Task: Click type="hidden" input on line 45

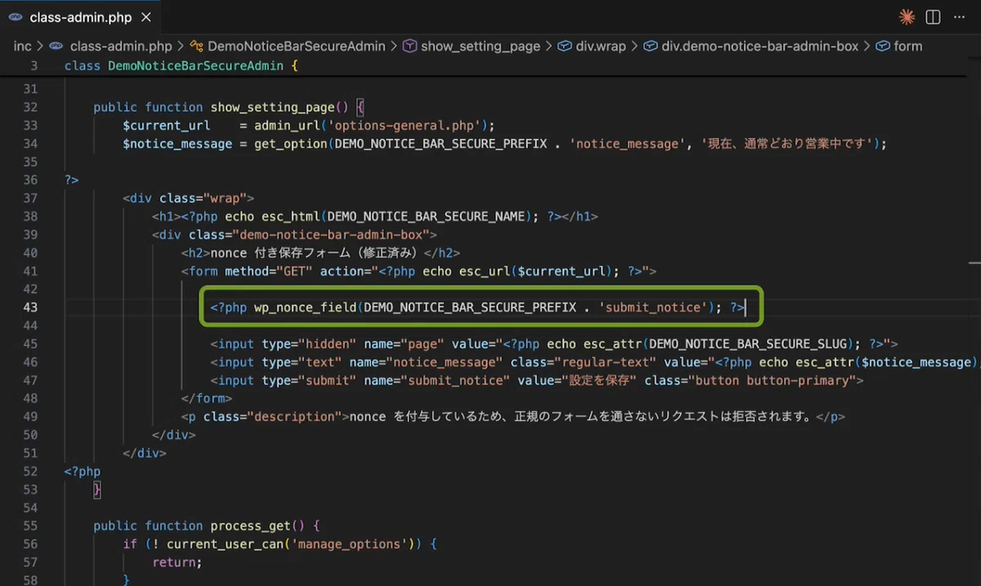Action: (309, 344)
